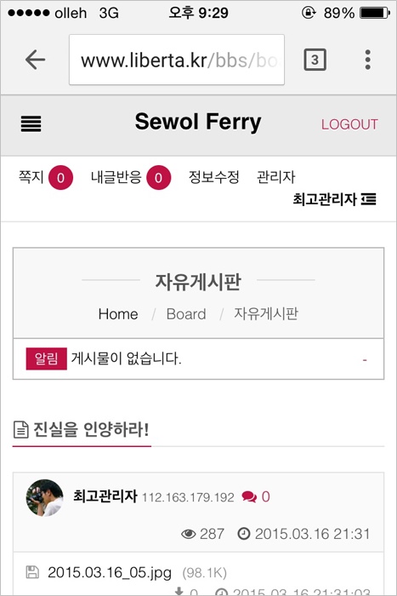
Task: Collapse the 알림 notice using the minus sign
Action: coord(365,359)
